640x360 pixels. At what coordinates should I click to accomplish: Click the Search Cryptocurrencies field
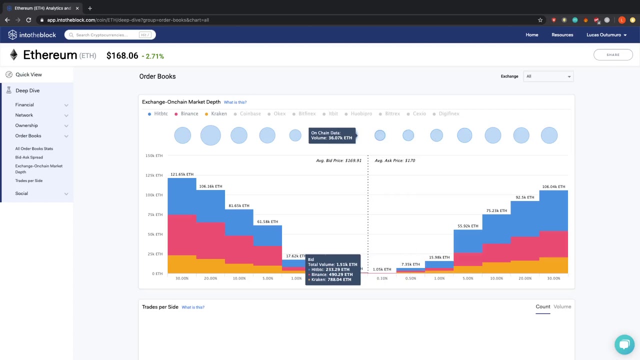coord(110,35)
